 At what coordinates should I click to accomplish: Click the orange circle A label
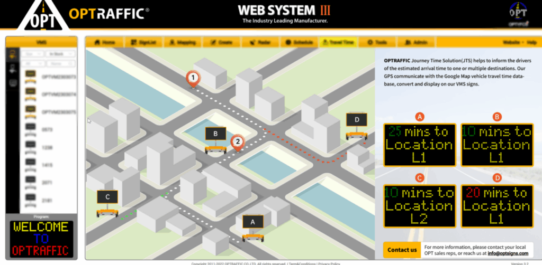coord(420,117)
